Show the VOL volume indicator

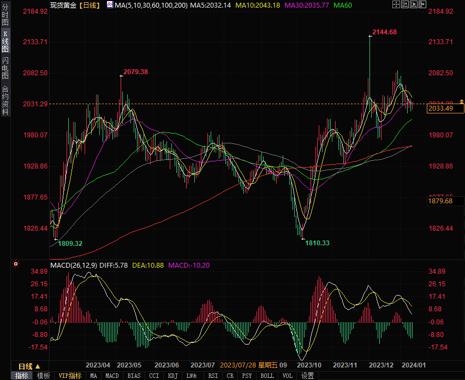(x=288, y=376)
